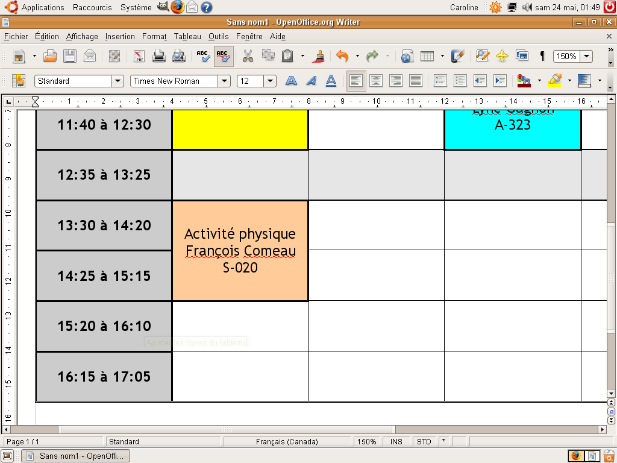Export document directly as PDF
Image resolution: width=617 pixels, height=463 pixels.
point(139,57)
